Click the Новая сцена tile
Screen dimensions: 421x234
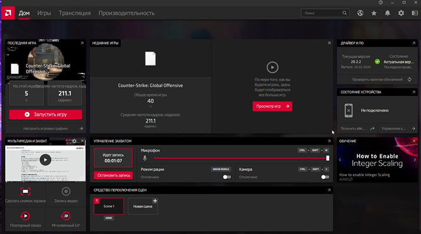click(143, 206)
